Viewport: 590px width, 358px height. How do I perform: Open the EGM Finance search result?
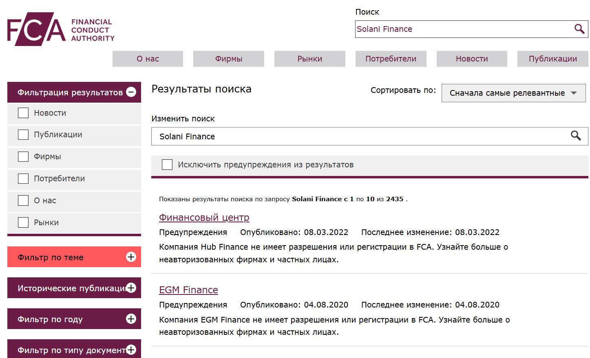(x=188, y=290)
